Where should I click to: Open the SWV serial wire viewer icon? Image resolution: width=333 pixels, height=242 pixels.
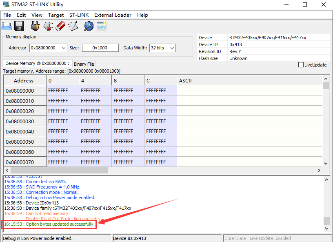102,27
